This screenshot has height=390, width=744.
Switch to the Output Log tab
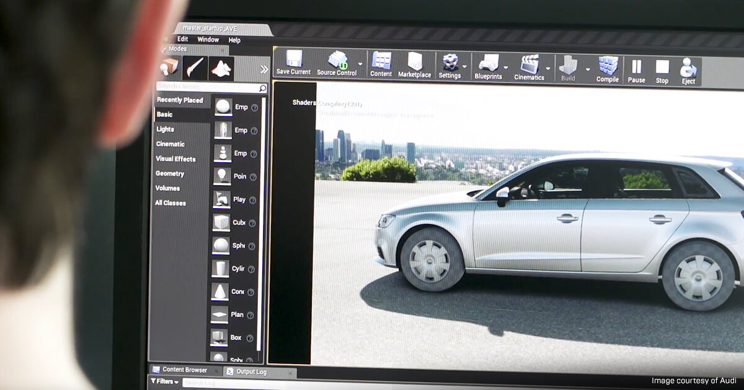tap(259, 371)
